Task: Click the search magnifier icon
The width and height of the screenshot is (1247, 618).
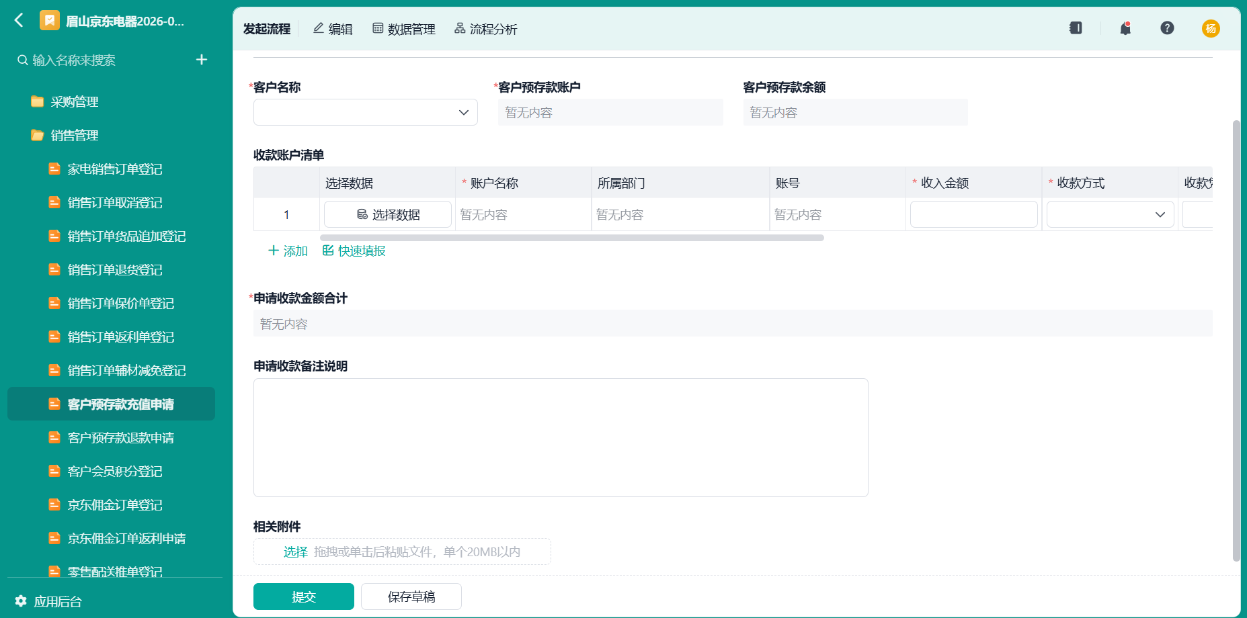Action: (22, 60)
